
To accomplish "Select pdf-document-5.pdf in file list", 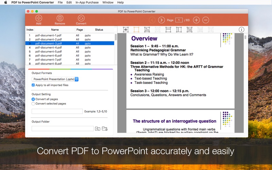I will [48, 52].
